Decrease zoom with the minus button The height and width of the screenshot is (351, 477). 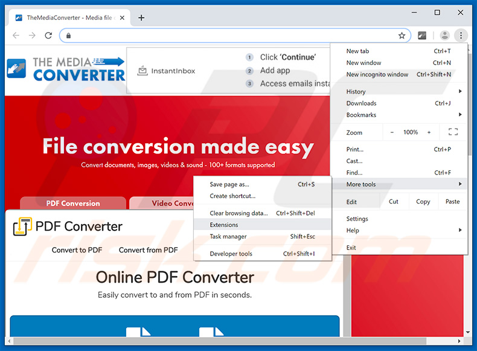click(392, 132)
